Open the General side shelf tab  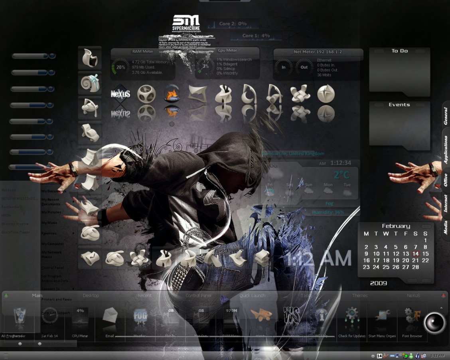coord(445,116)
